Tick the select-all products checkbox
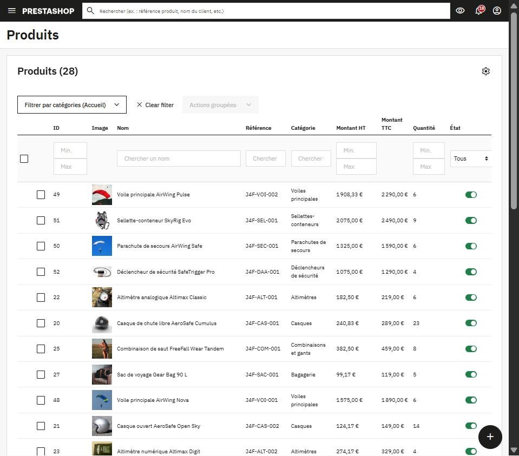Screen dimensions: 519x456 click(24, 159)
